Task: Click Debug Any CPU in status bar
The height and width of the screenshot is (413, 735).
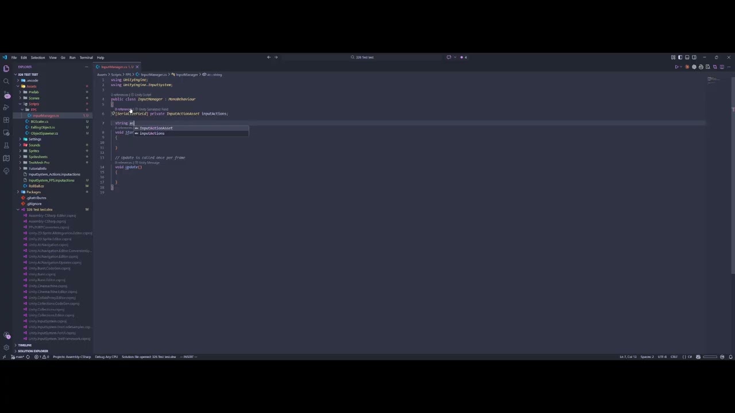Action: click(x=106, y=357)
